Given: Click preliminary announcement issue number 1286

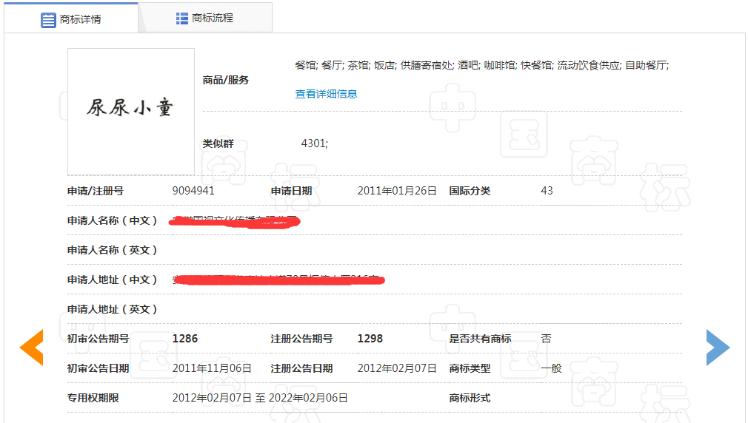Looking at the screenshot, I should pos(185,339).
